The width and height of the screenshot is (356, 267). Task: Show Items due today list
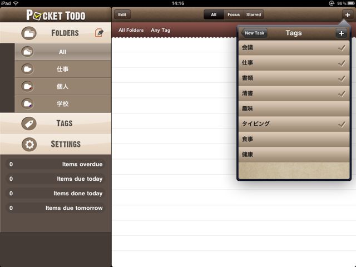(56, 179)
